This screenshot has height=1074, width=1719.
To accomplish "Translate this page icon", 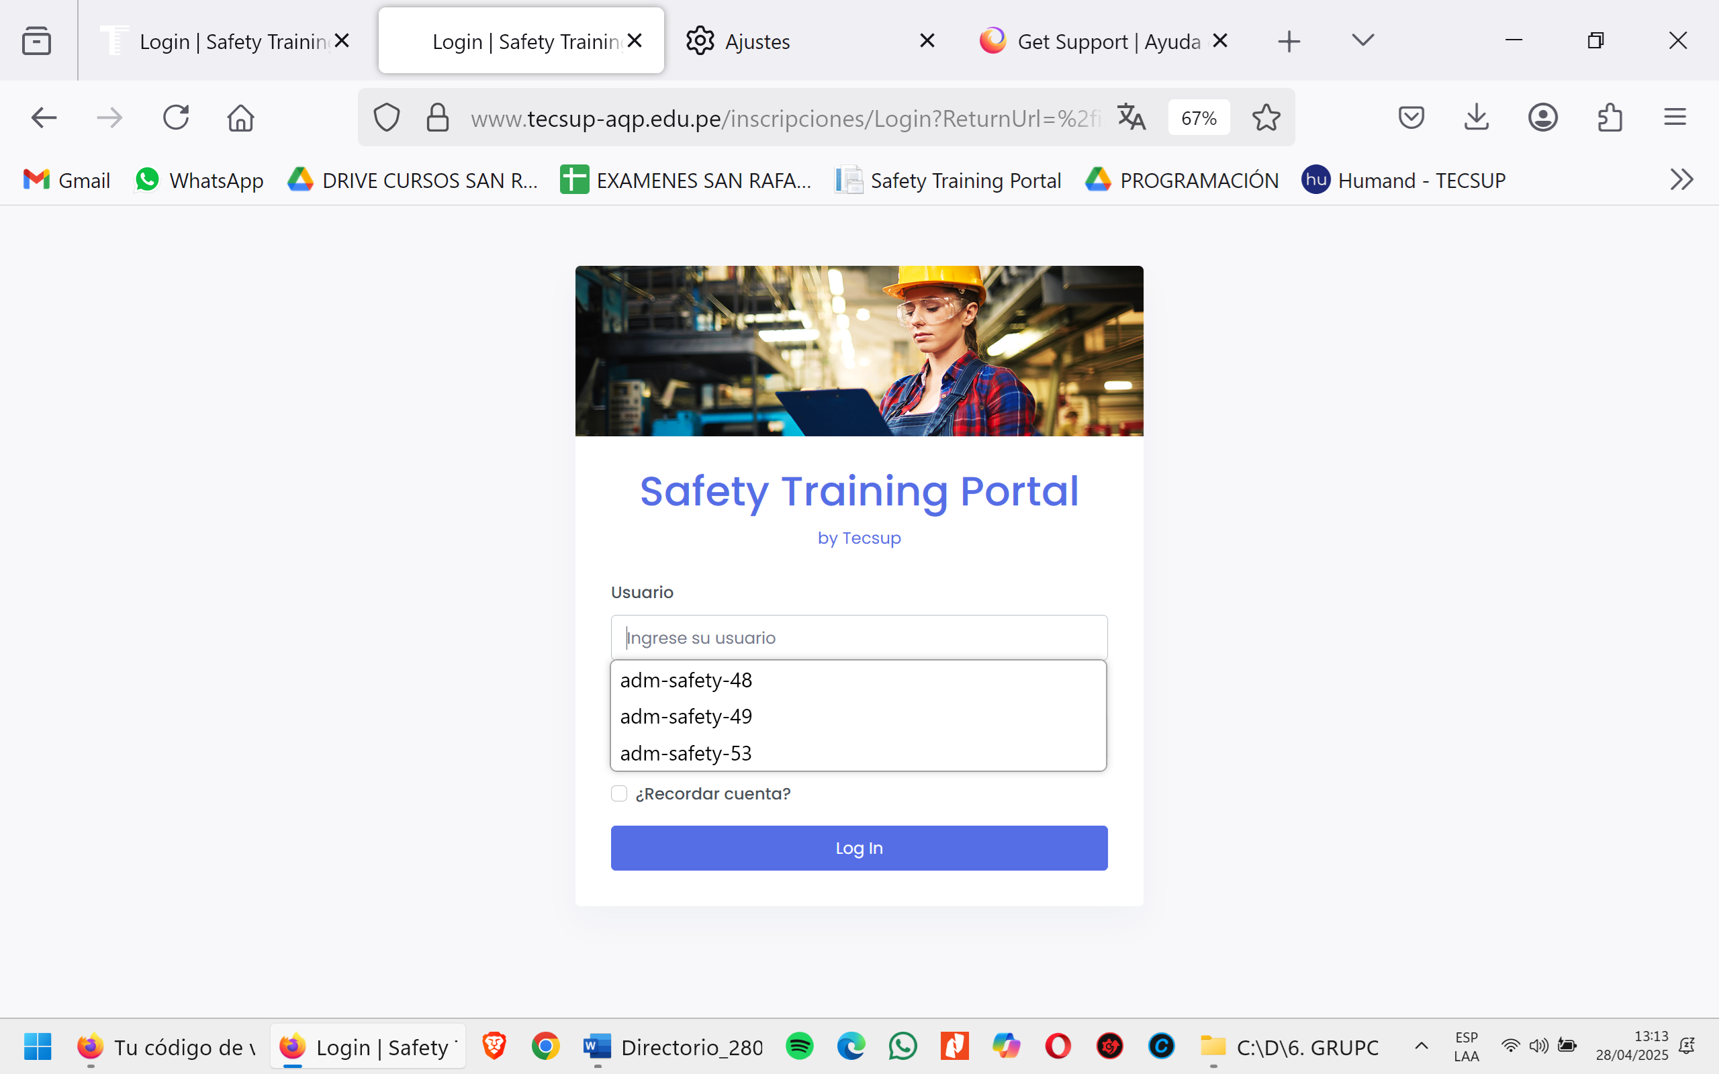I will [x=1131, y=117].
